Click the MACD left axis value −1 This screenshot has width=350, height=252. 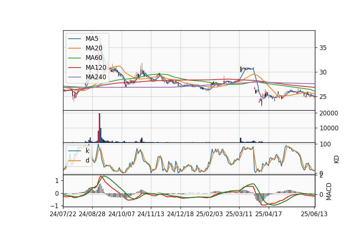tap(55, 206)
